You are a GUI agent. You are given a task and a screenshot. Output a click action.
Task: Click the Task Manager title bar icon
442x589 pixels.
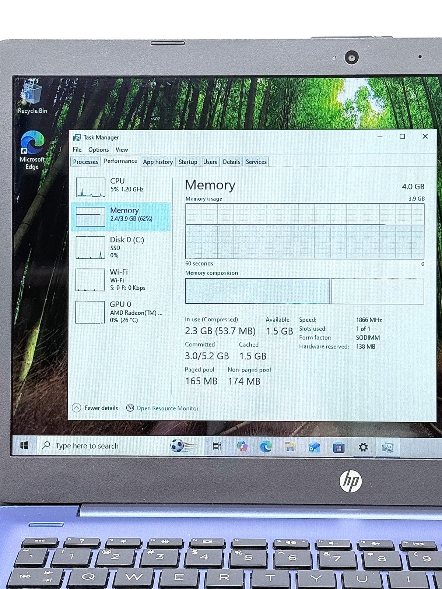[x=77, y=137]
